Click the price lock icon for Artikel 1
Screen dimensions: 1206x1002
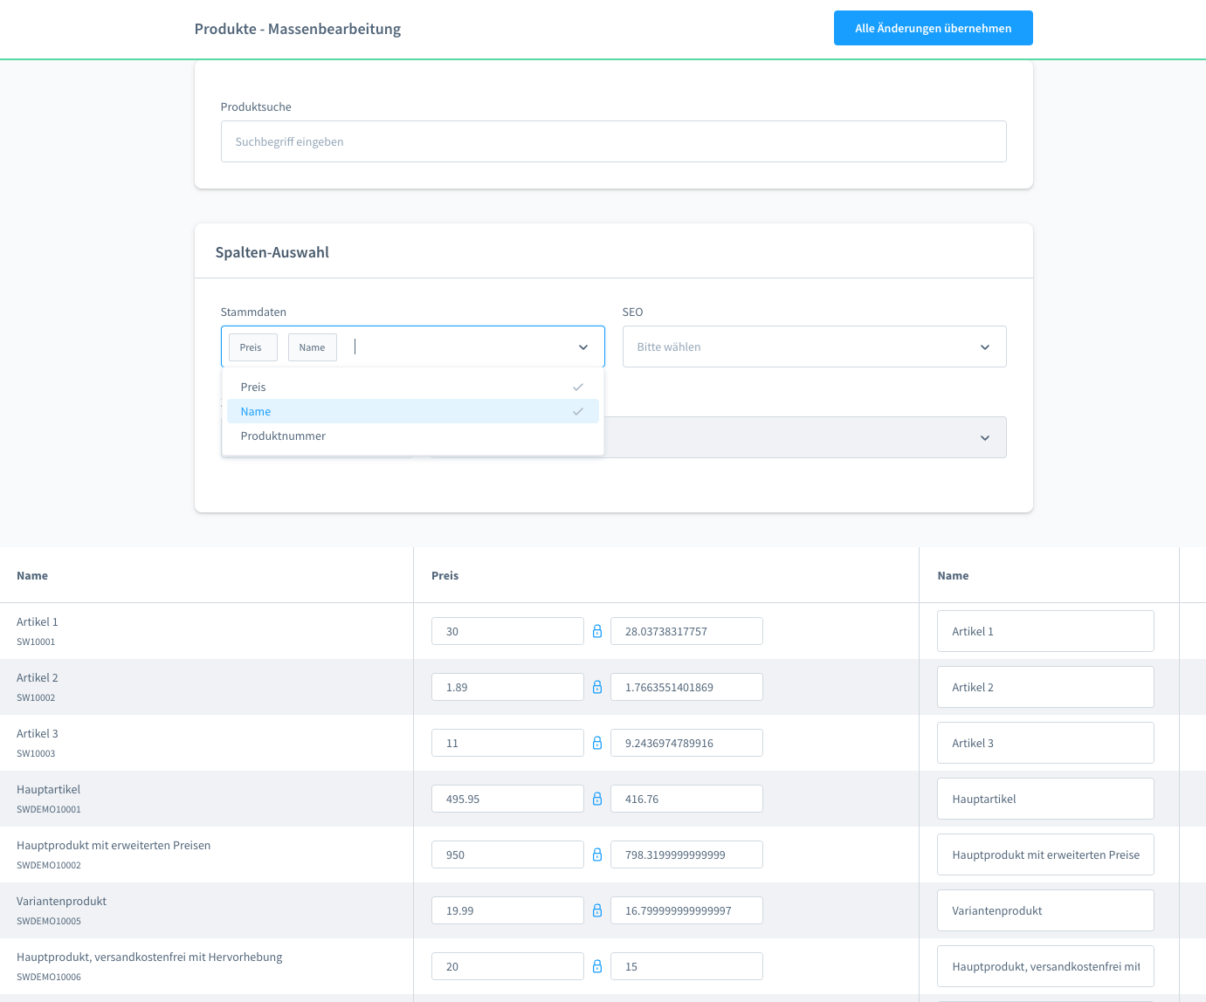pyautogui.click(x=597, y=631)
